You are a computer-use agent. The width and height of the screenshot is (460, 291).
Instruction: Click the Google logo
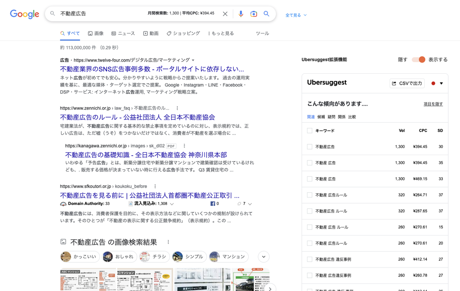[24, 14]
